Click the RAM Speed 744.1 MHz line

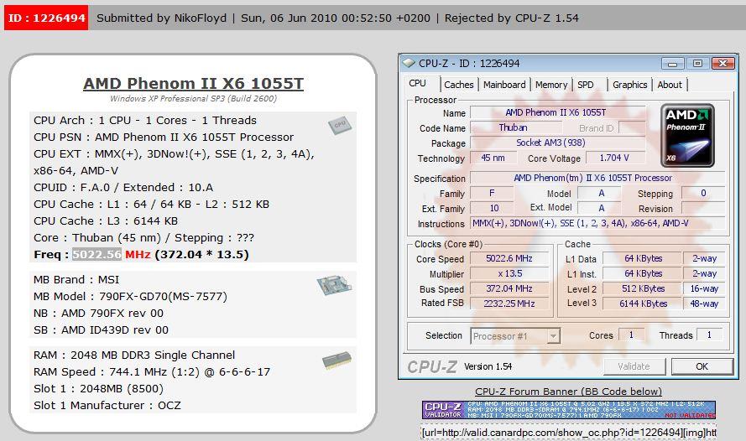click(x=151, y=371)
